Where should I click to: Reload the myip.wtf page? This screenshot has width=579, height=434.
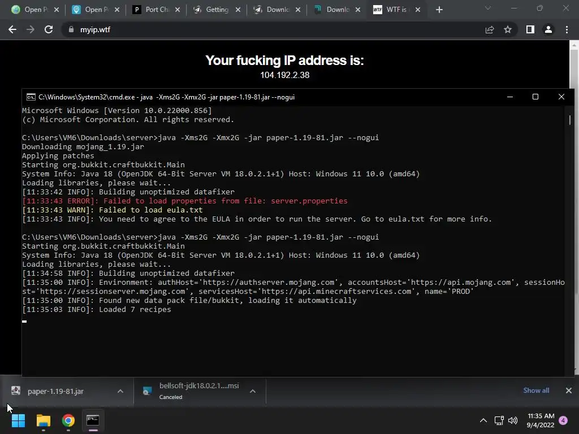coord(49,29)
